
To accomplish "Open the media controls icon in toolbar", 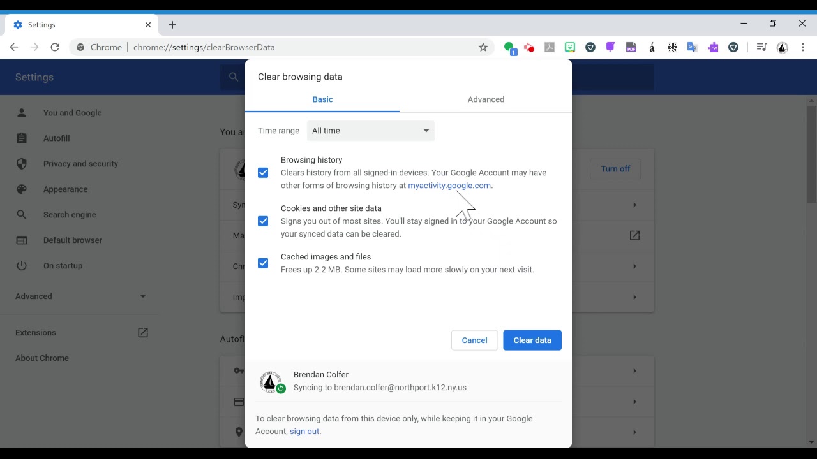I will 761,47.
